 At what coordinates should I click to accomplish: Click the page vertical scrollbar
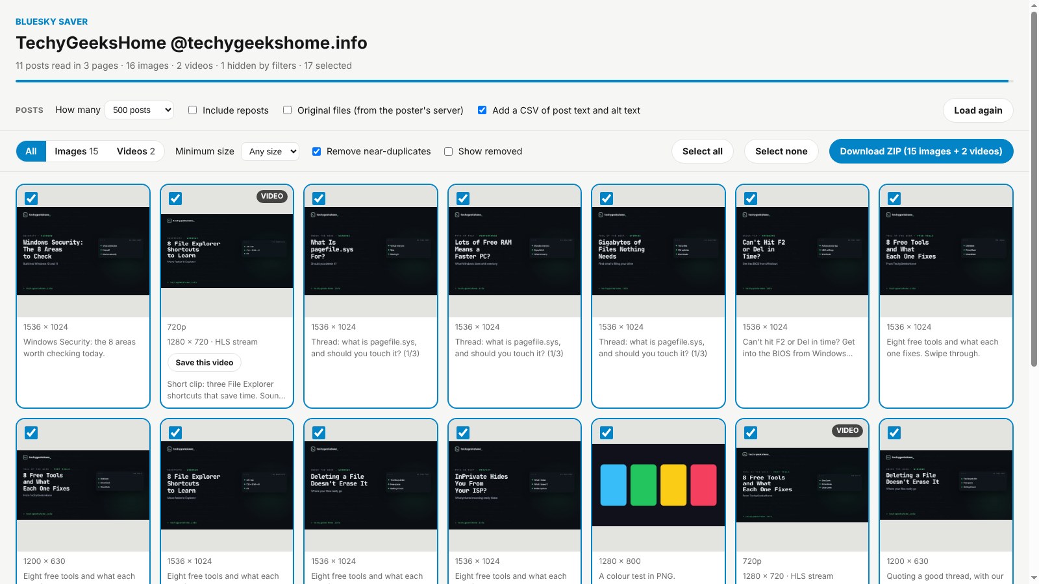point(1034,188)
